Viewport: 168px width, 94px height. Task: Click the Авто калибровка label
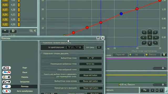[25, 91]
